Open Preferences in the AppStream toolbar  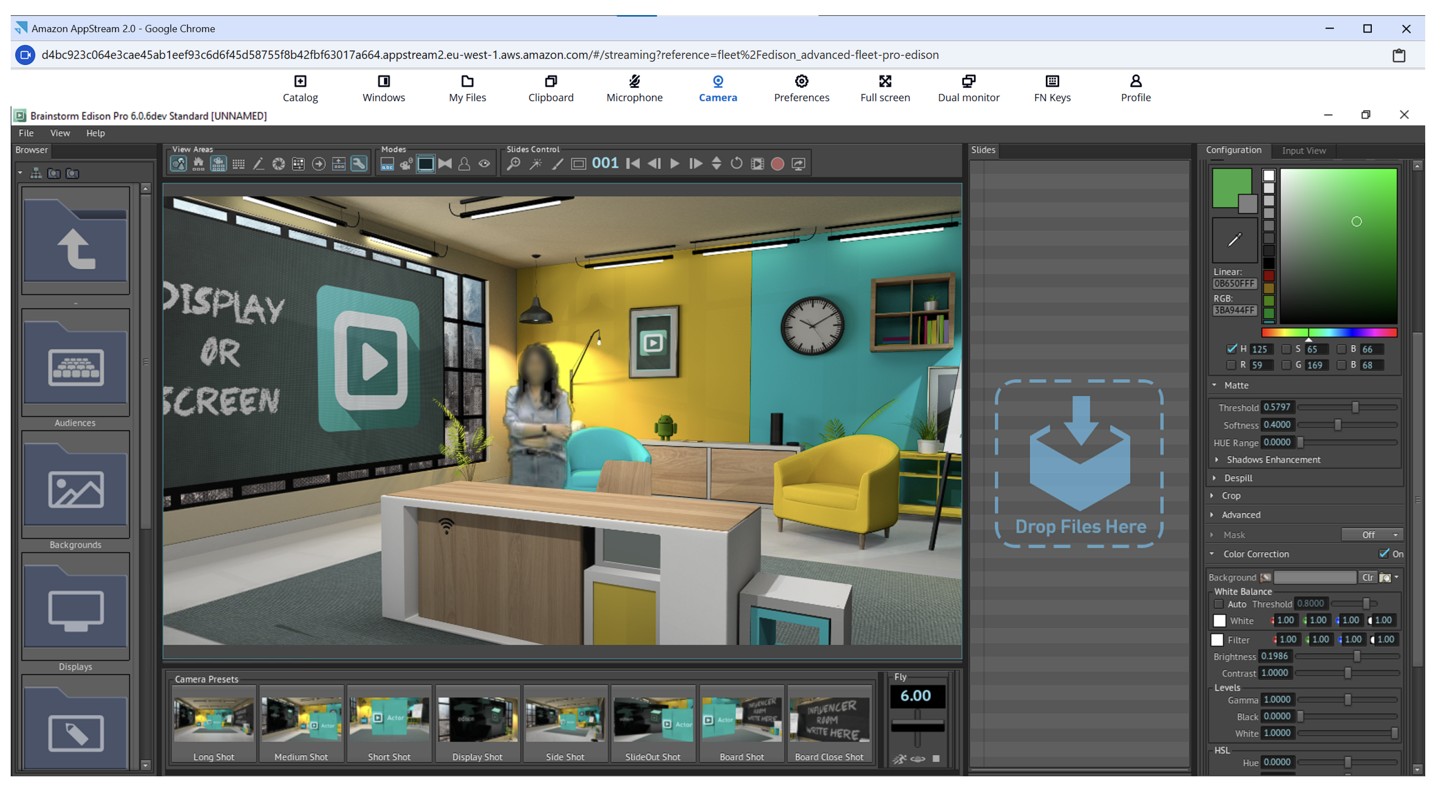tap(801, 88)
